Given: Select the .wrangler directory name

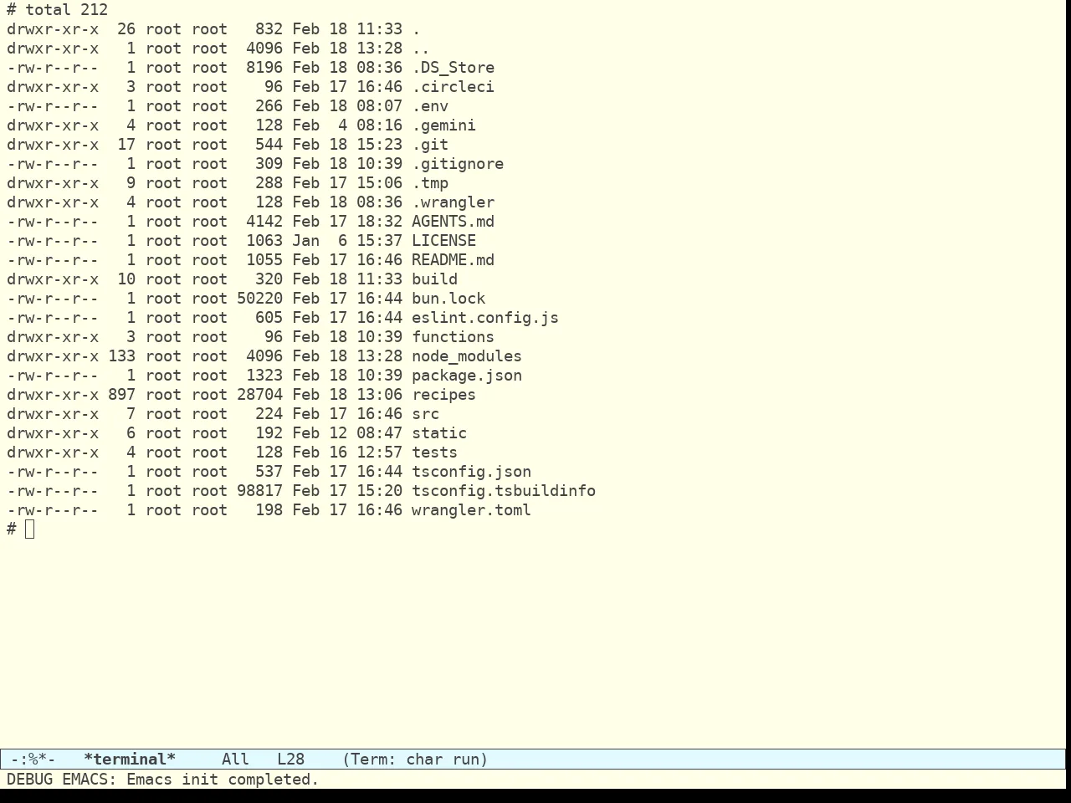Looking at the screenshot, I should click(x=453, y=202).
